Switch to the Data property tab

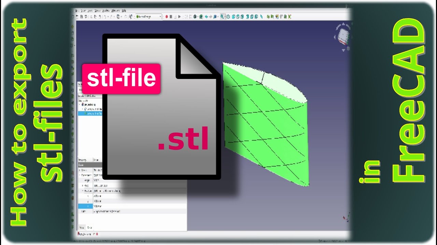[89, 228]
